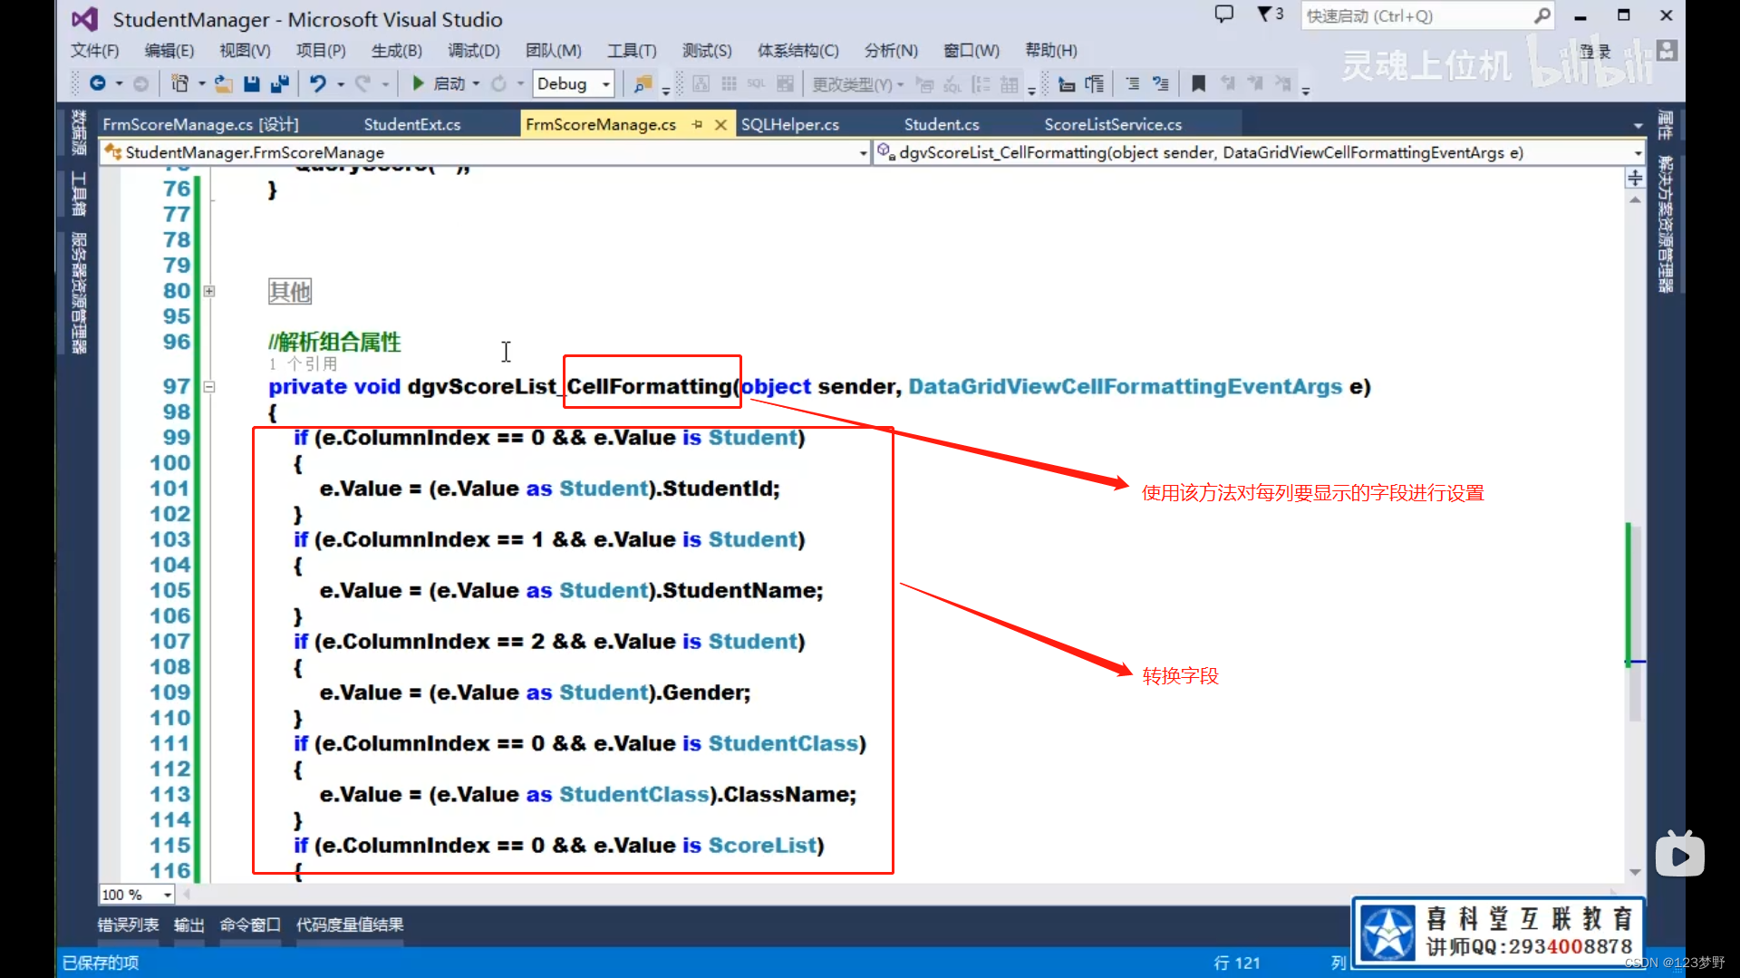Toggle a bookmark on the current line
Image resolution: width=1740 pixels, height=978 pixels.
click(x=1198, y=83)
